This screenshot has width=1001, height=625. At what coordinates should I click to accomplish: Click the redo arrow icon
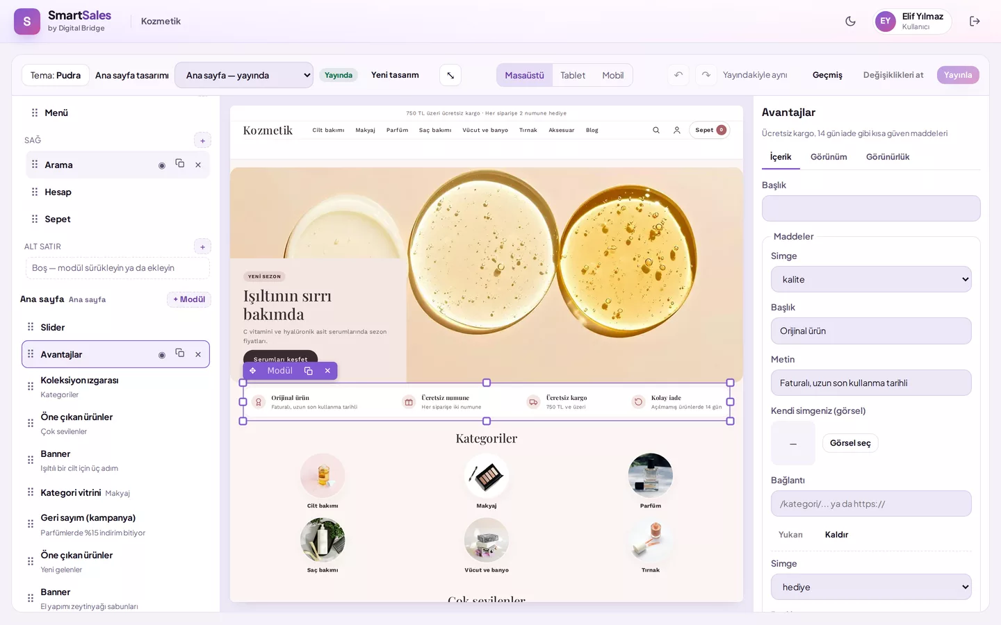706,75
